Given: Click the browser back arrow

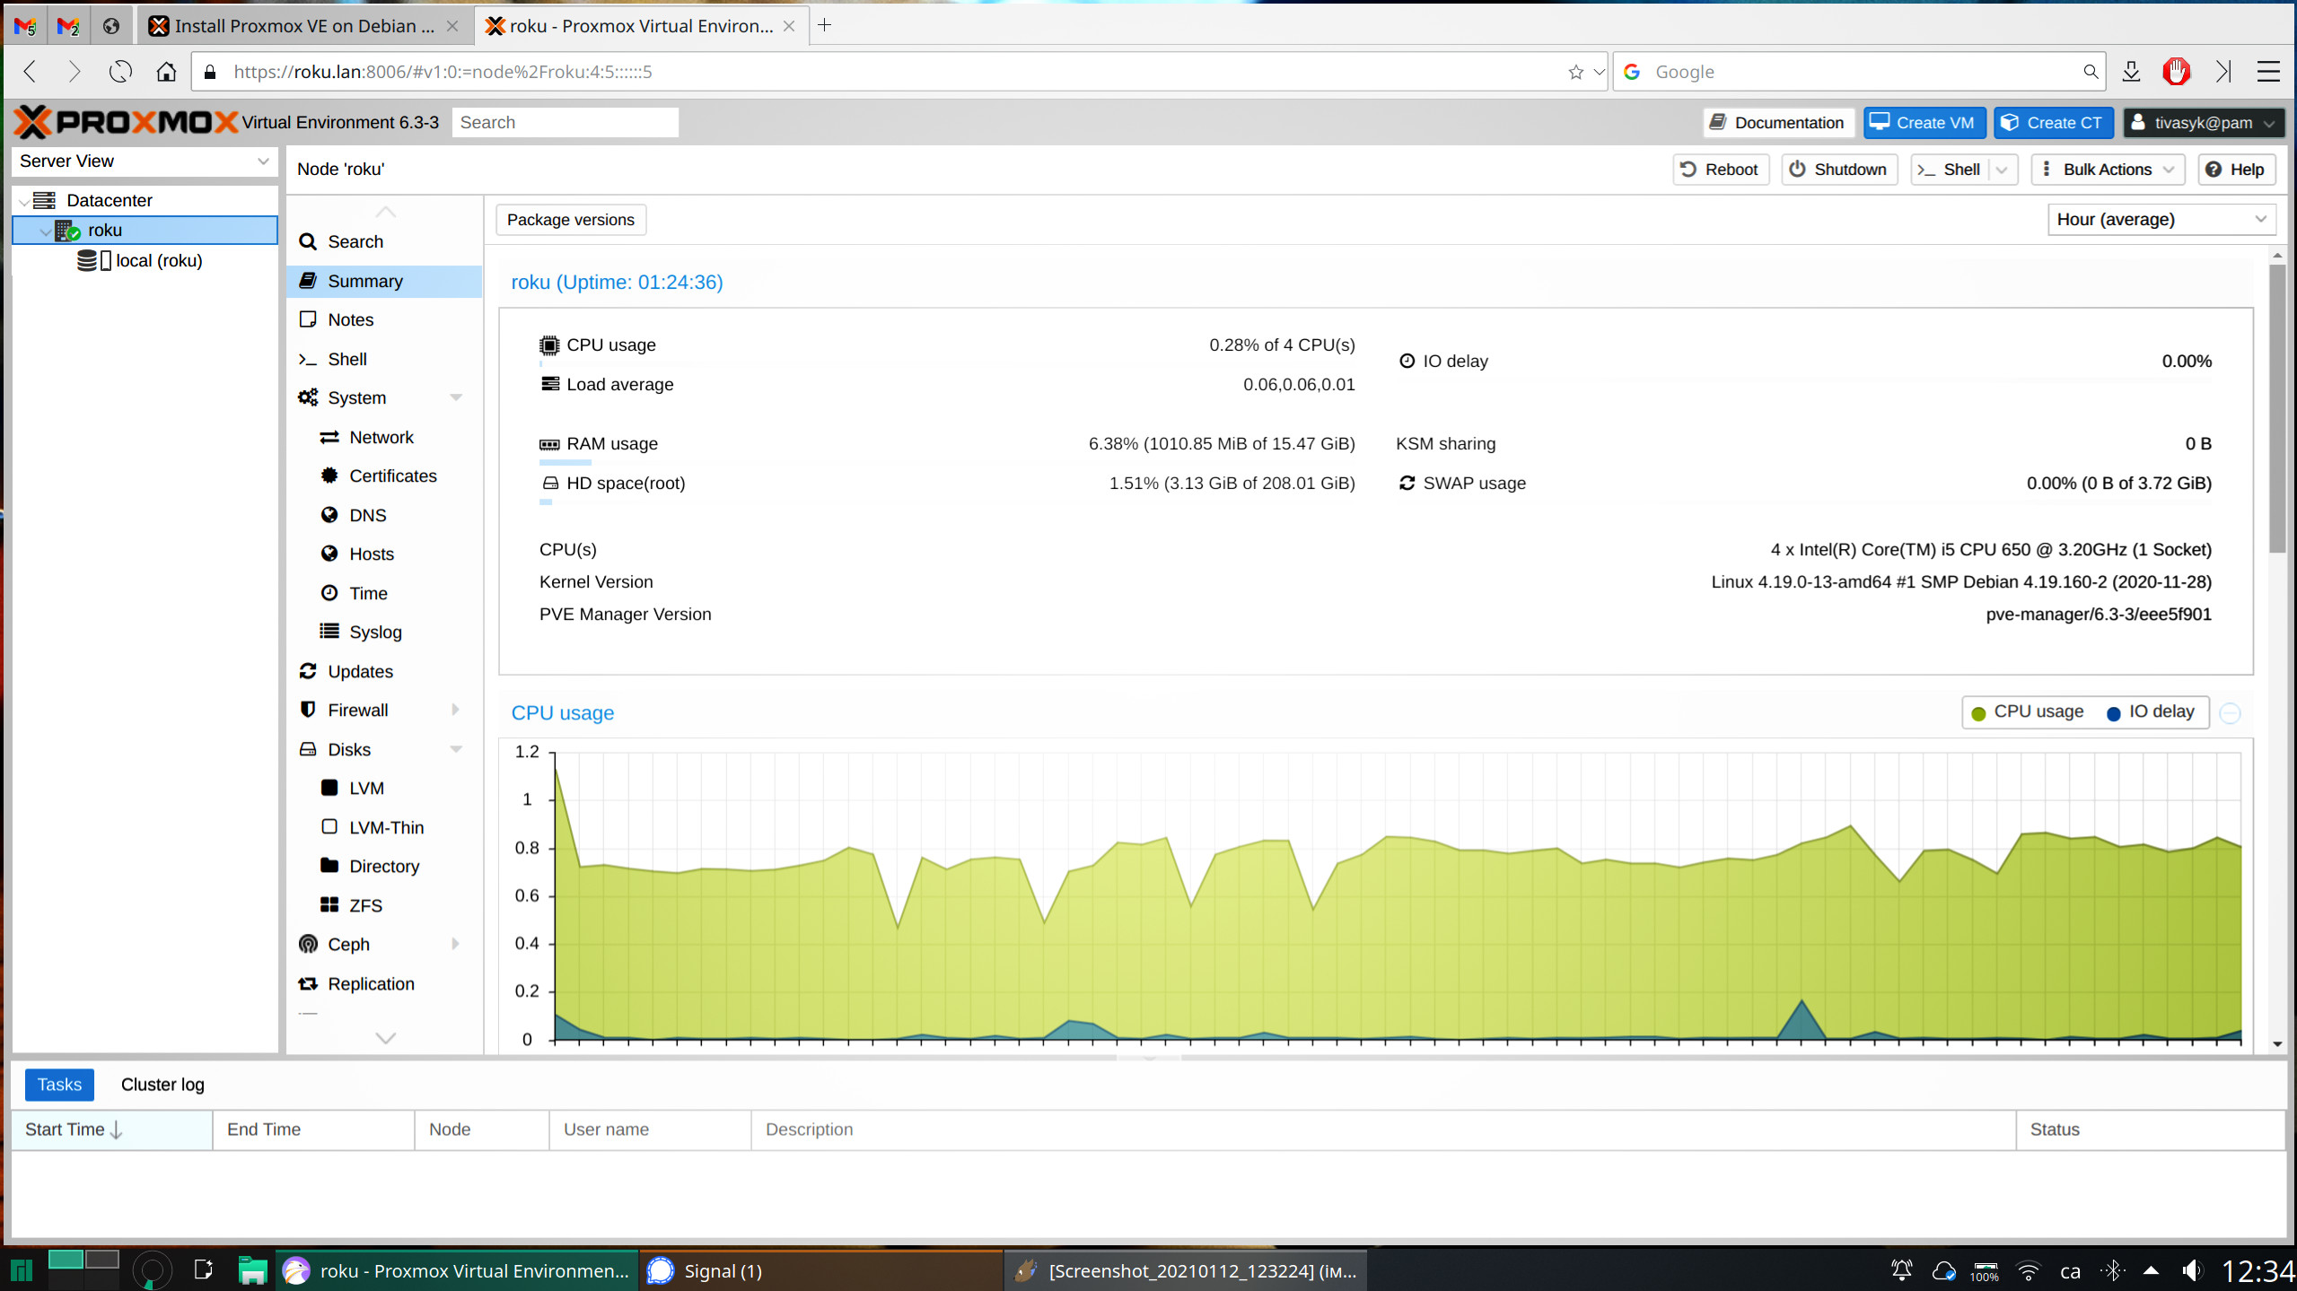Looking at the screenshot, I should (30, 72).
